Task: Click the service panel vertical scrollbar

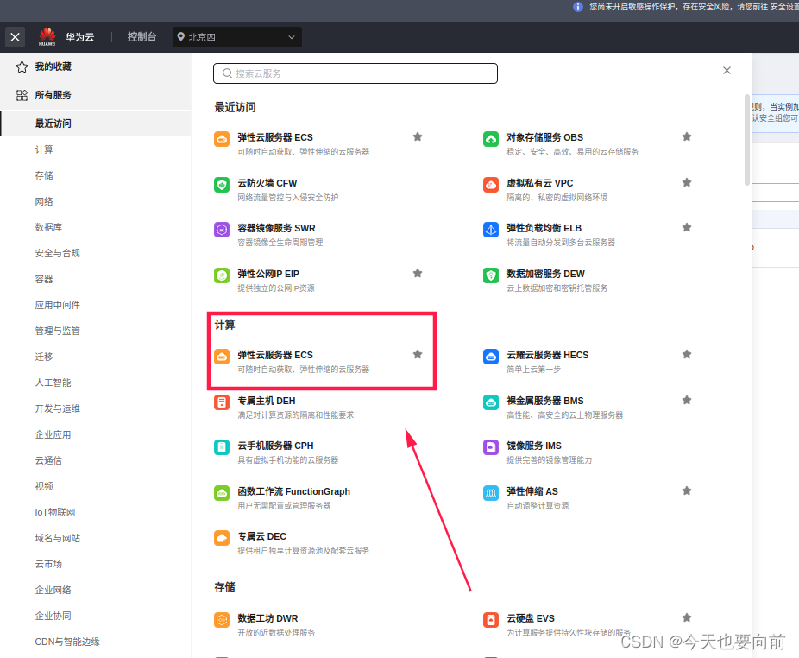Action: click(x=747, y=140)
